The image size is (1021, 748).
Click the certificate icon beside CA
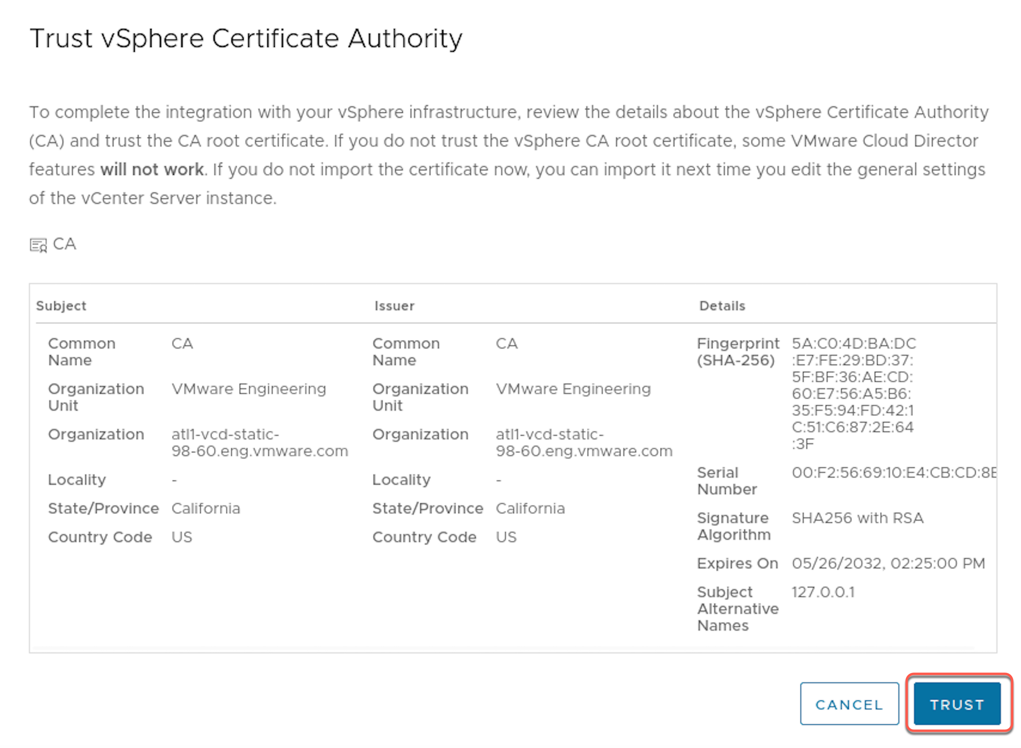click(x=38, y=245)
